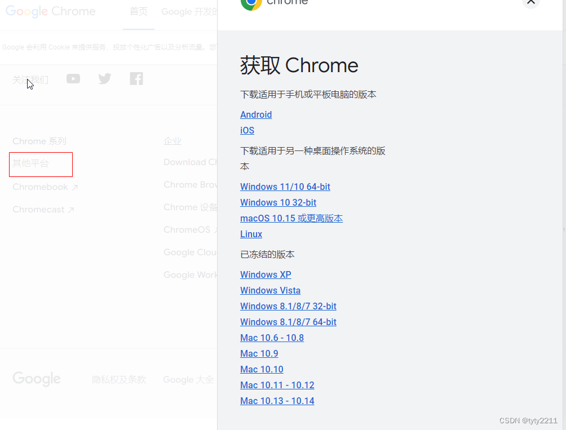Open Windows 8.1/8/7 32-bit link
The image size is (566, 430).
pos(289,306)
